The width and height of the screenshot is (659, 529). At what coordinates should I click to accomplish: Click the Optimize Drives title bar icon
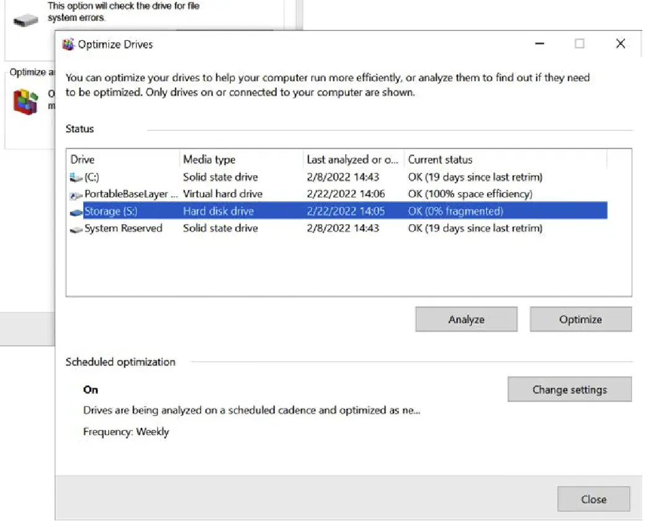click(x=68, y=45)
